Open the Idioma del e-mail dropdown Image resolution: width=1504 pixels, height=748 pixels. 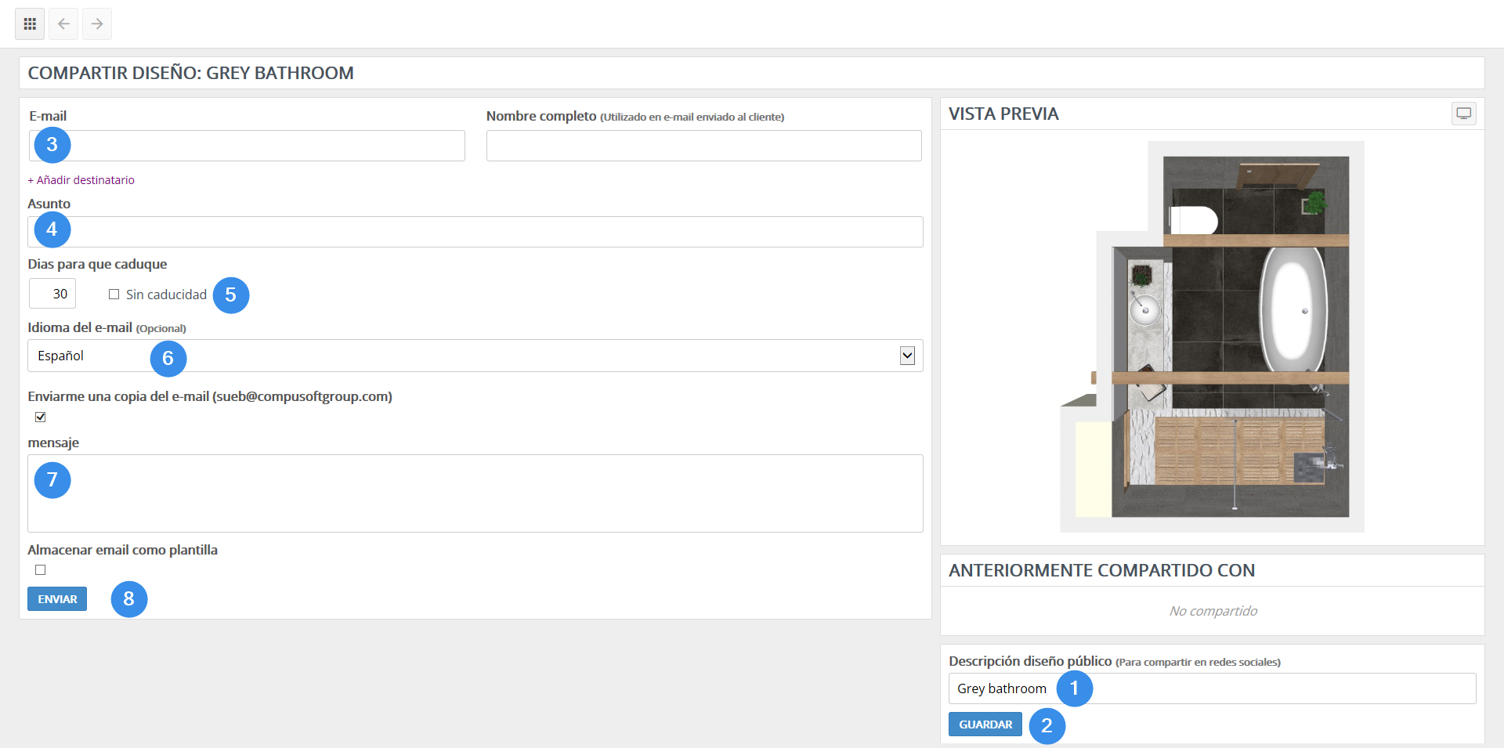click(475, 356)
